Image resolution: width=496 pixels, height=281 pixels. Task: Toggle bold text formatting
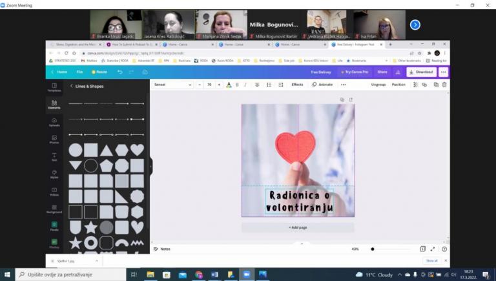[237, 85]
